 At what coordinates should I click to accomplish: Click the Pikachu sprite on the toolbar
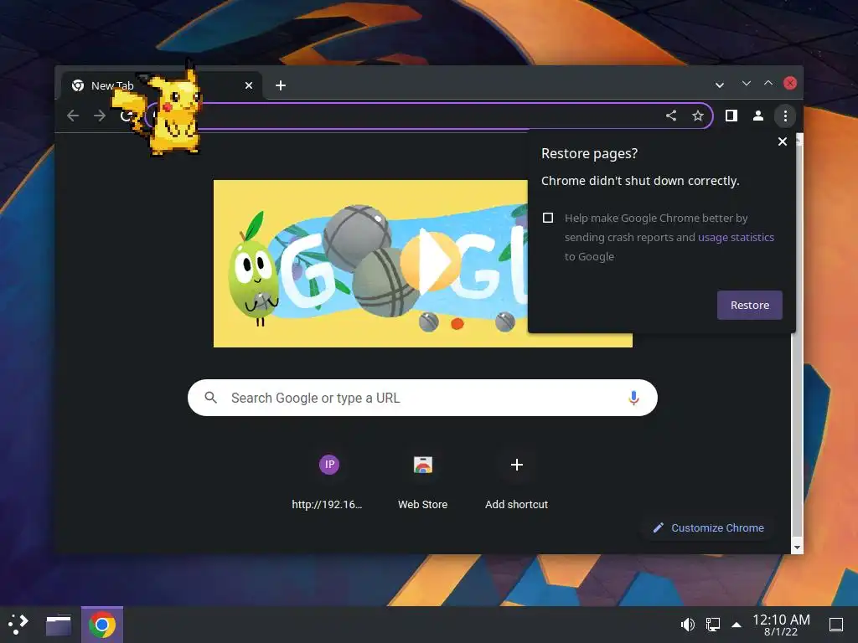click(x=158, y=108)
